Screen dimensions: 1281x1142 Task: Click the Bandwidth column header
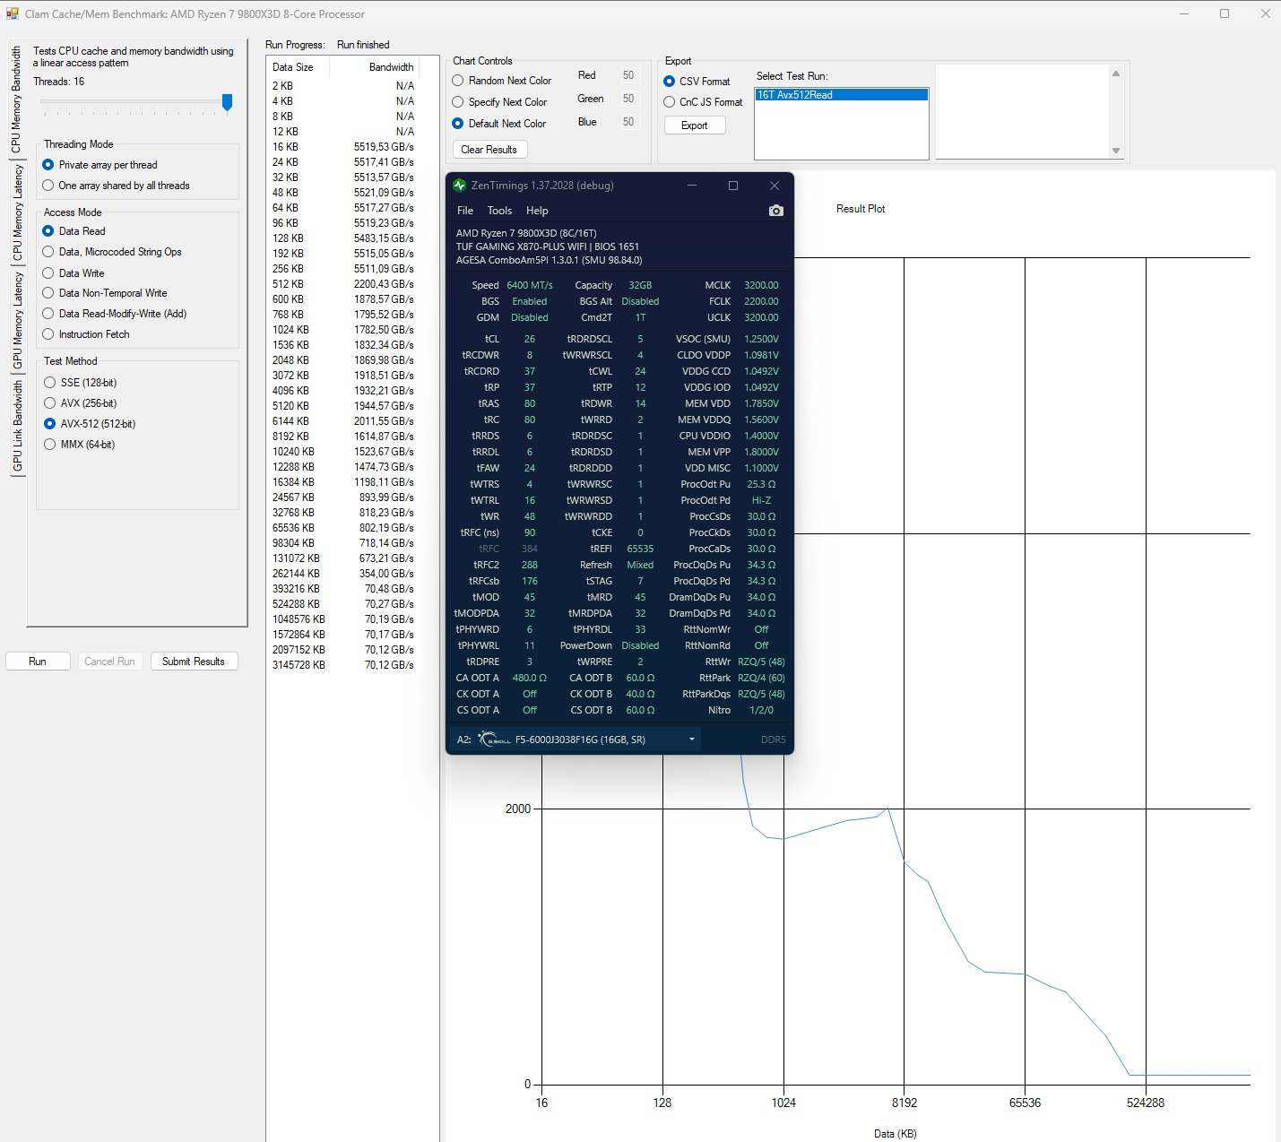[x=383, y=67]
